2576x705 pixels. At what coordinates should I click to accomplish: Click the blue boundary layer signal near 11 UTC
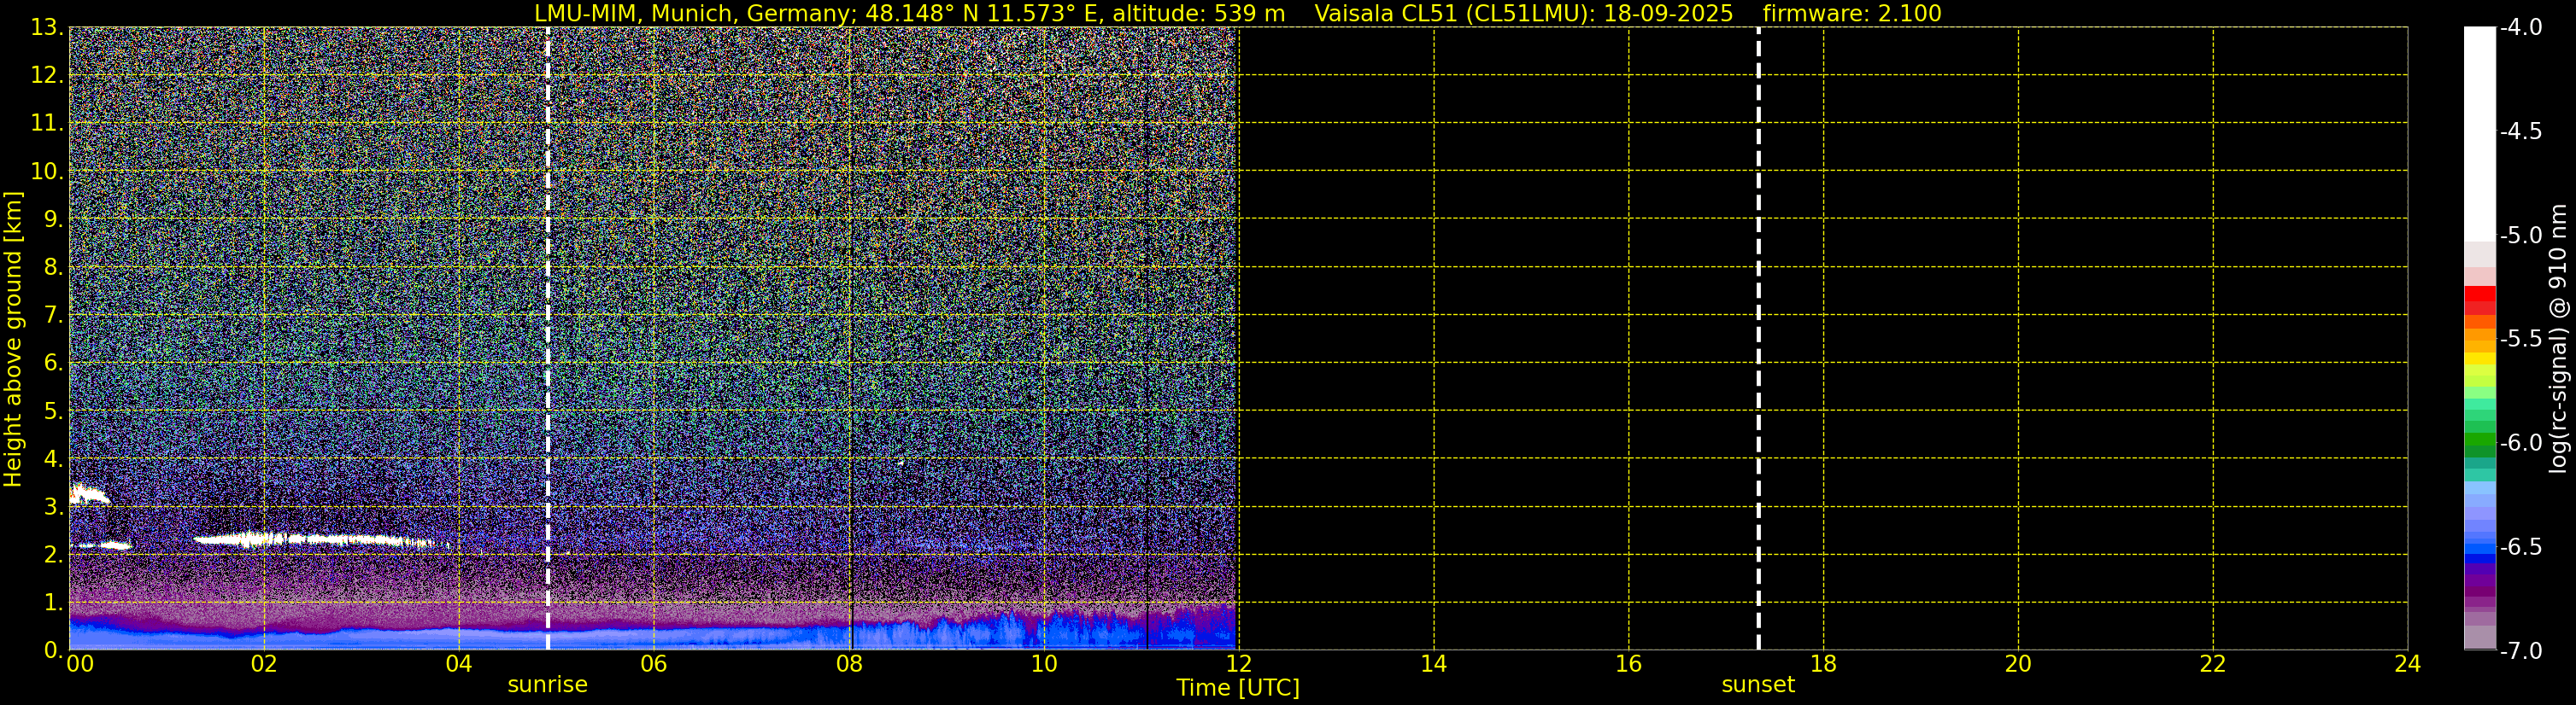tap(1140, 629)
